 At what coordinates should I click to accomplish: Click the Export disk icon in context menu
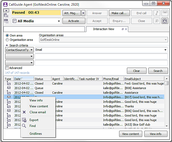pyautogui.click(x=24, y=120)
